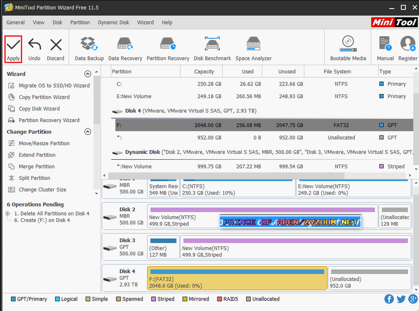Click the partition list horizontal scrollbar
The height and width of the screenshot is (311, 419).
coord(226,175)
